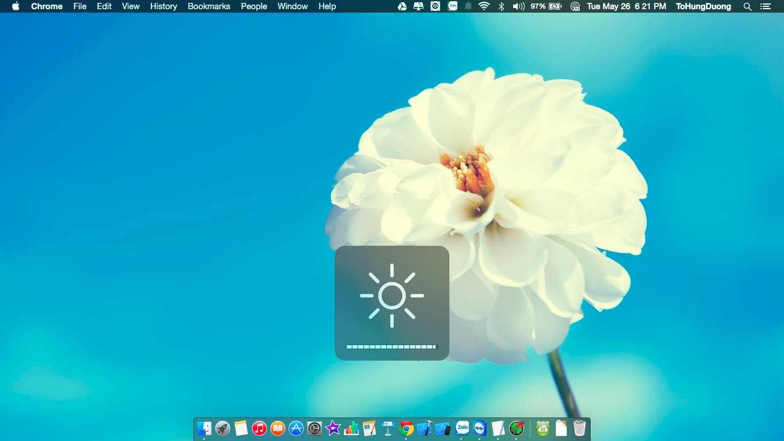Viewport: 784px width, 441px height.
Task: Open the Wi-Fi status menu
Action: click(x=484, y=6)
